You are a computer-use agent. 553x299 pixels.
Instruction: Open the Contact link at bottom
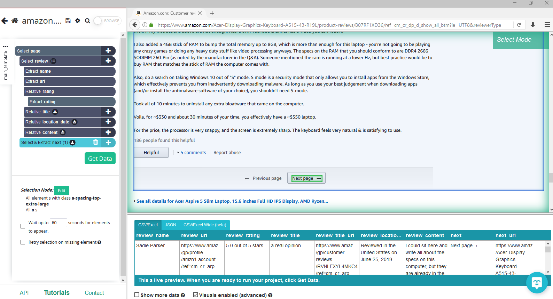click(x=94, y=293)
